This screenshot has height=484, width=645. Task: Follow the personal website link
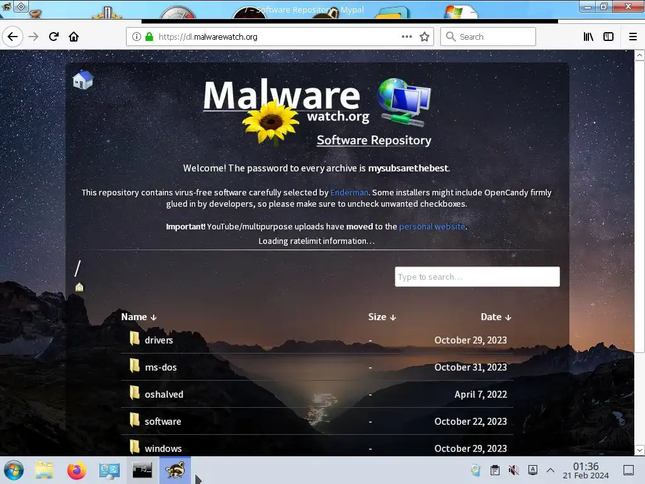tap(432, 226)
